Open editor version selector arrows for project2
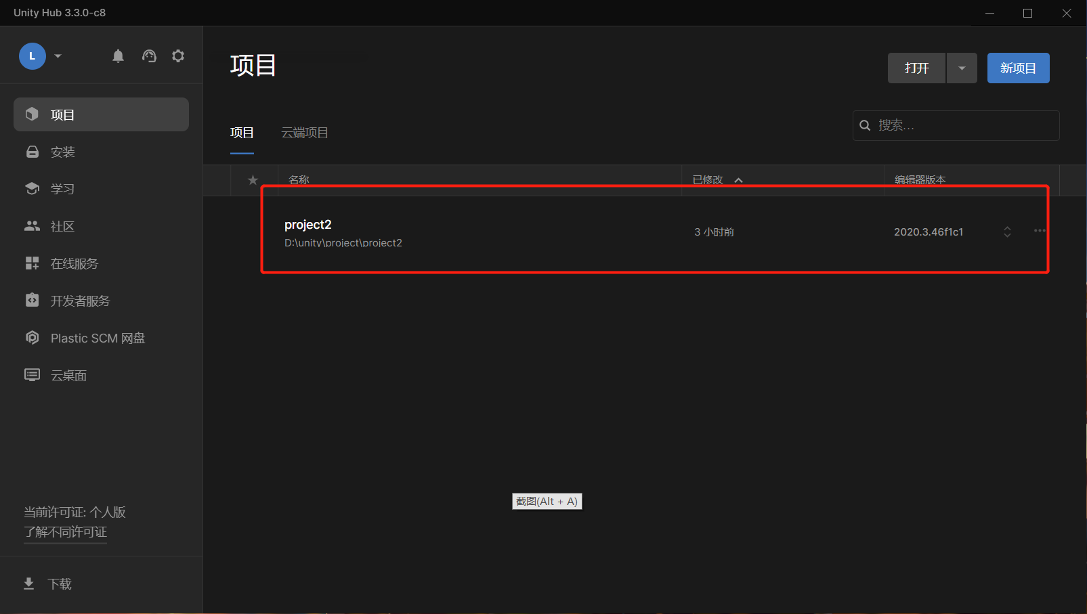 pos(1007,232)
